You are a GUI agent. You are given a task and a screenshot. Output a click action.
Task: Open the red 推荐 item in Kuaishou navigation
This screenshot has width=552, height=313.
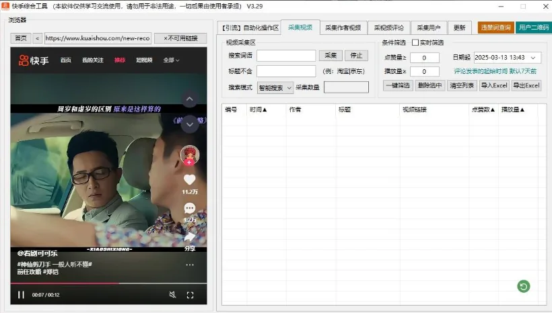pos(120,60)
